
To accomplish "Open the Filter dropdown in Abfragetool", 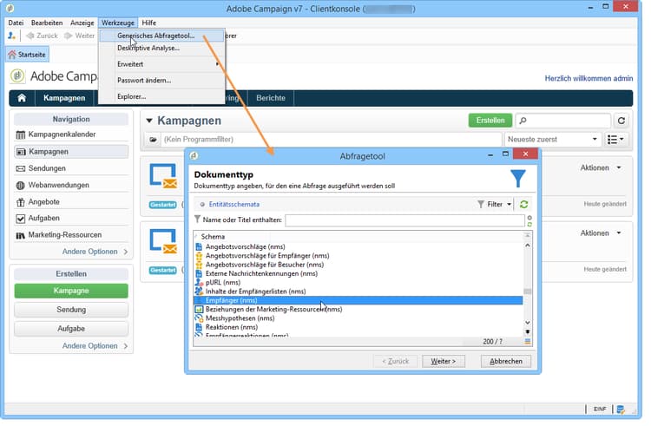I will (x=495, y=204).
